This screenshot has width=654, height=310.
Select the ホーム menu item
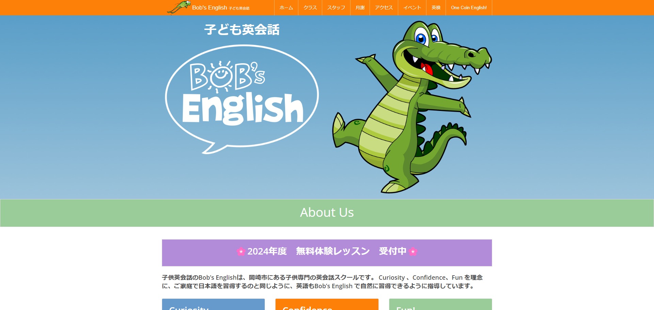[286, 7]
